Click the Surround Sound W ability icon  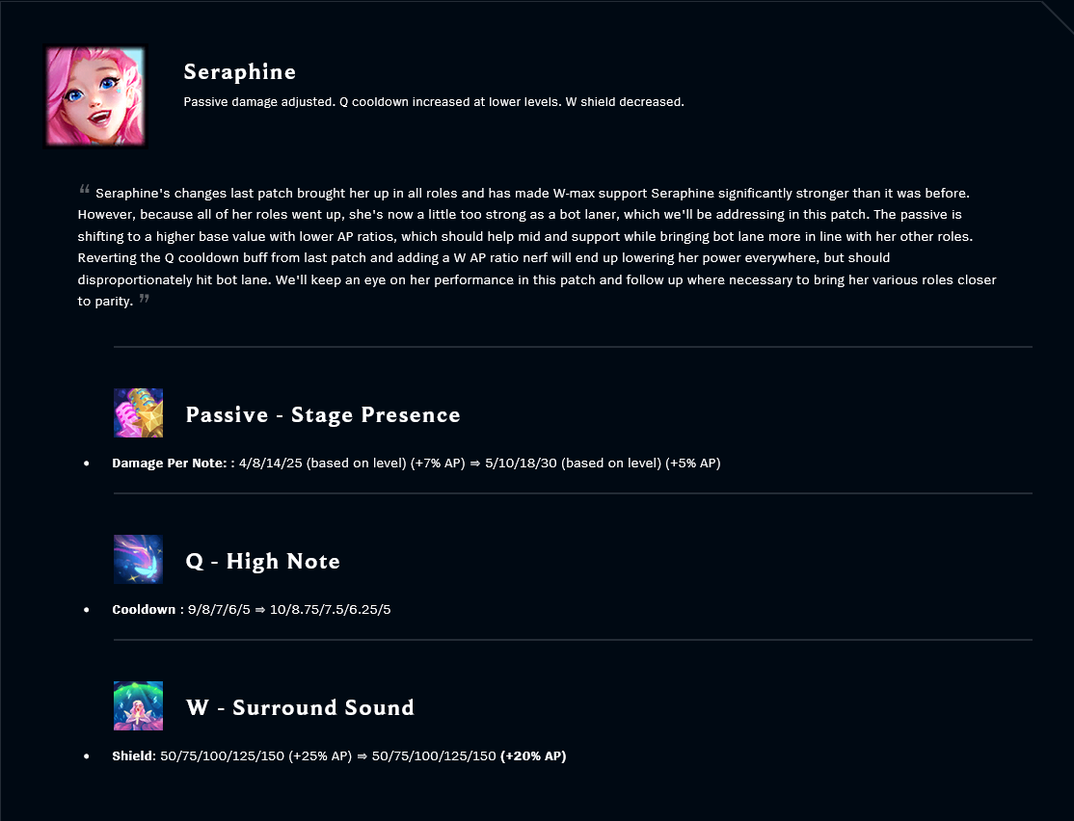[139, 706]
